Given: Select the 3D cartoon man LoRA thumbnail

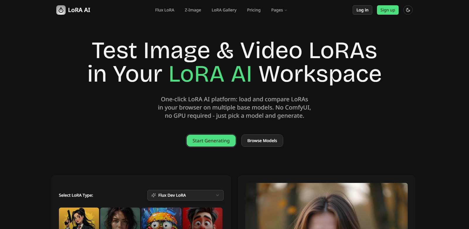Looking at the screenshot, I should 203,218.
